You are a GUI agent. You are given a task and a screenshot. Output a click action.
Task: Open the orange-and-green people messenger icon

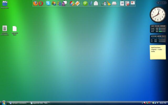54,3
